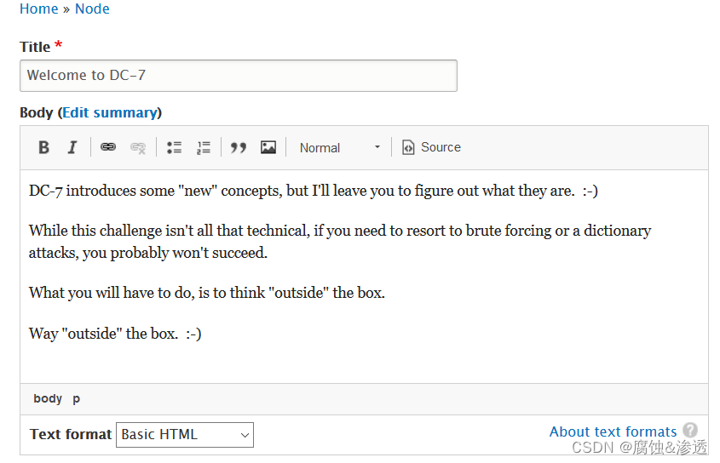Insert a block quote

point(239,147)
